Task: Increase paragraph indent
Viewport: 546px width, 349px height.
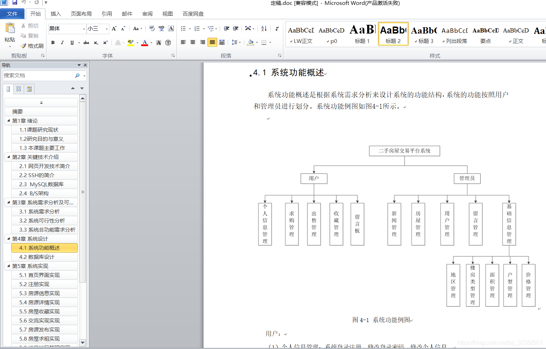Action: click(x=236, y=29)
